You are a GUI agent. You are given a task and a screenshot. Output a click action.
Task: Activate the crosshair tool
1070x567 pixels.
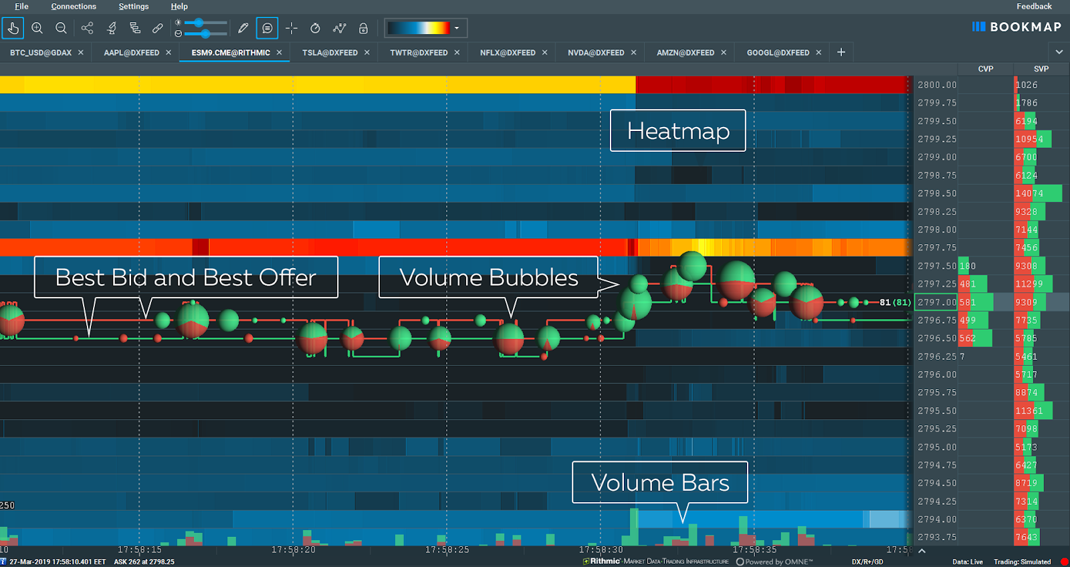[292, 28]
